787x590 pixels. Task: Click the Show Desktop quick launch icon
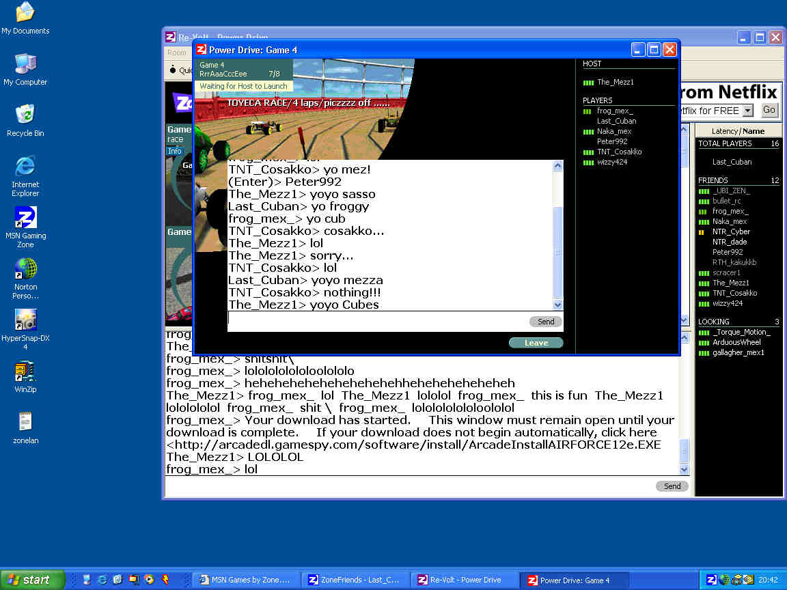click(86, 580)
